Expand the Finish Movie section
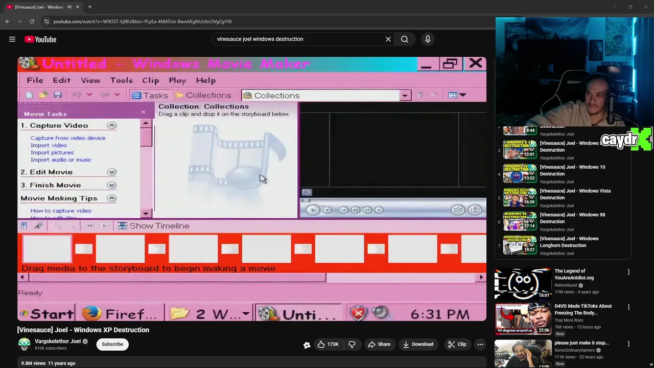 coord(111,185)
